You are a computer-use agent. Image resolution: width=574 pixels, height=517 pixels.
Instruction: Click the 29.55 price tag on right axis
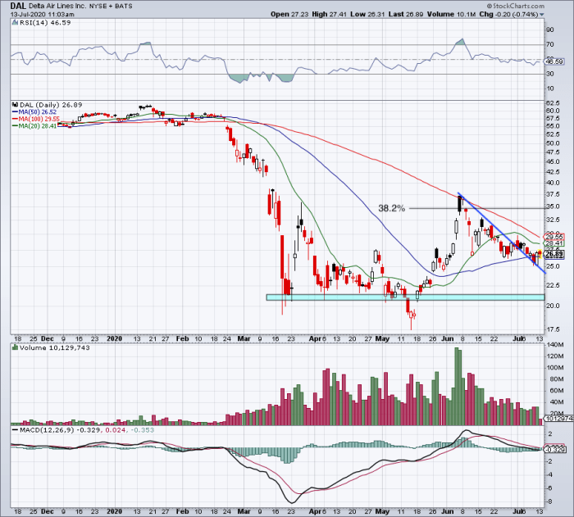click(554, 237)
